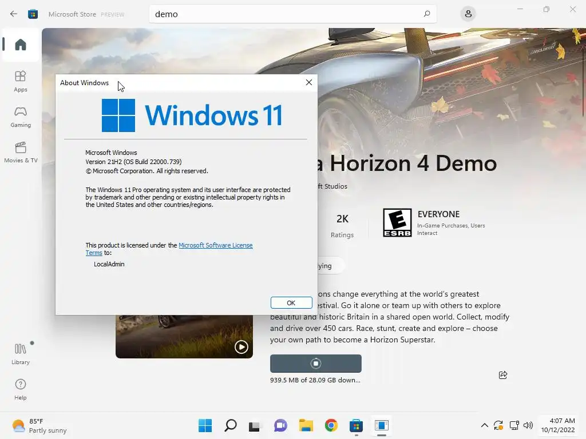The width and height of the screenshot is (586, 439).
Task: Open the user account profile icon
Action: point(468,14)
